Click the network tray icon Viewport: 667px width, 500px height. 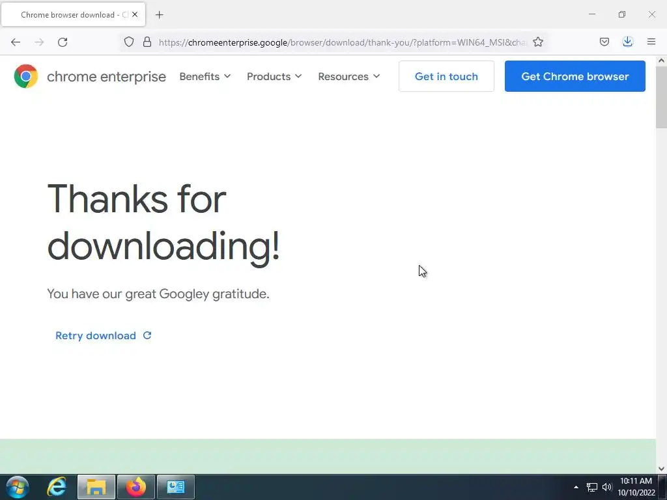[x=591, y=487]
